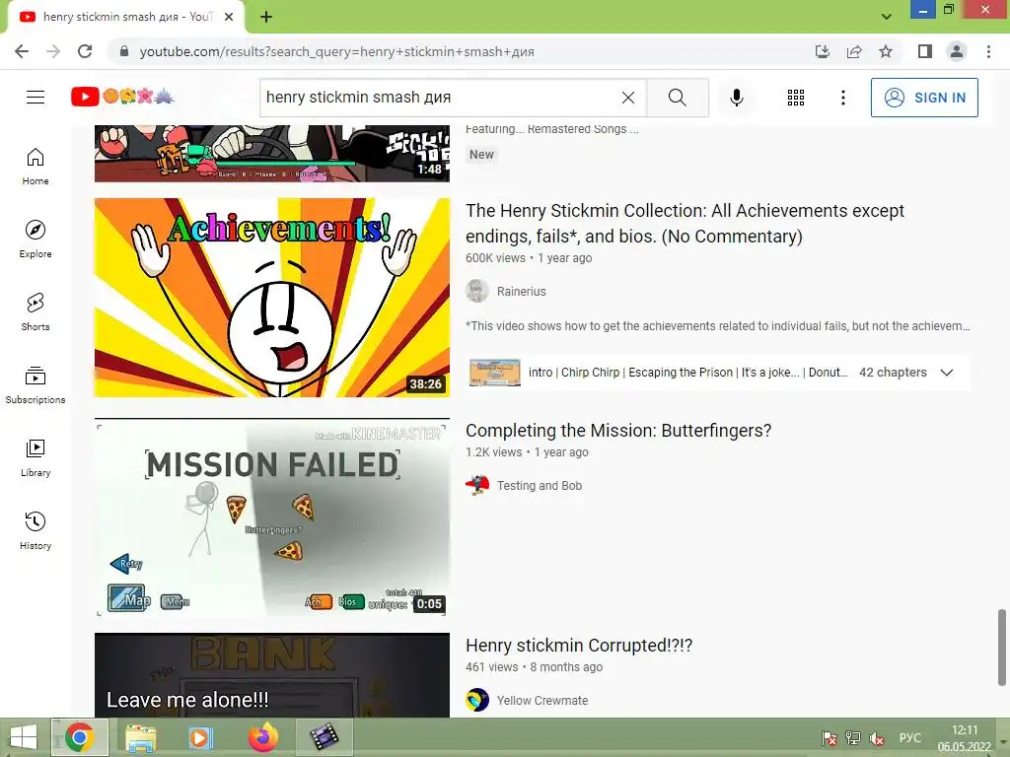Click the magnifier search button
The height and width of the screenshot is (757, 1010).
coord(677,98)
